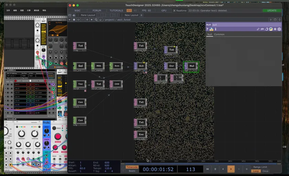This screenshot has width=289, height=176.
Task: Open the WIKI menu
Action: (77, 11)
